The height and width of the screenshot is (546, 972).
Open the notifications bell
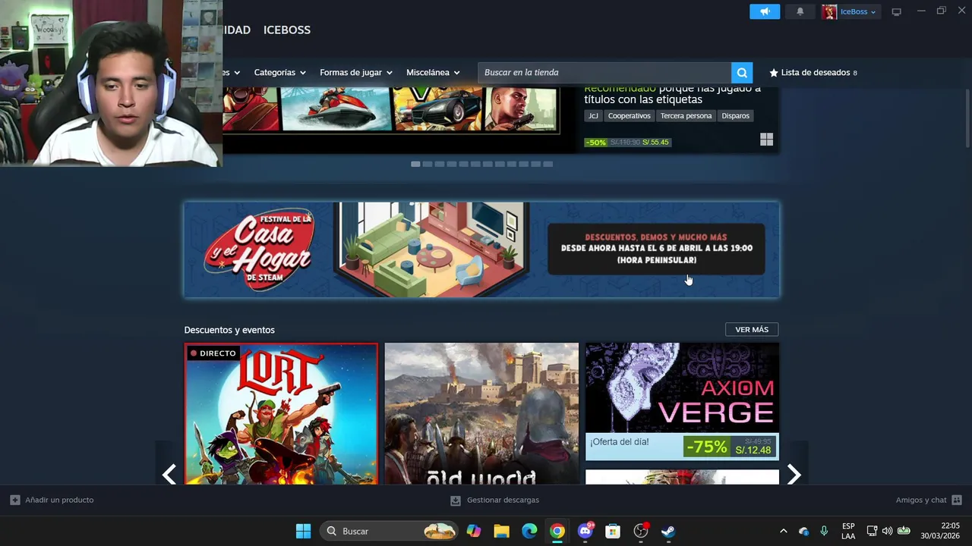[800, 11]
